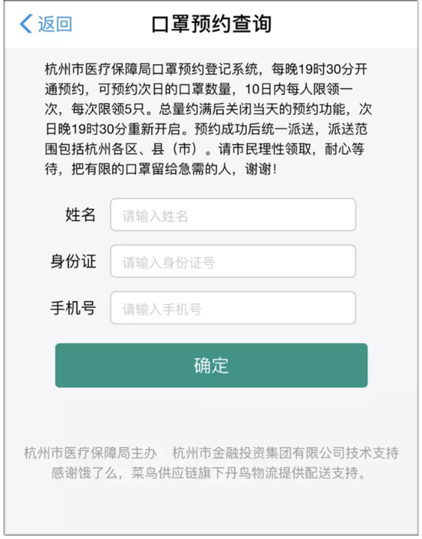Tap the "返回" back text link

[x=54, y=24]
